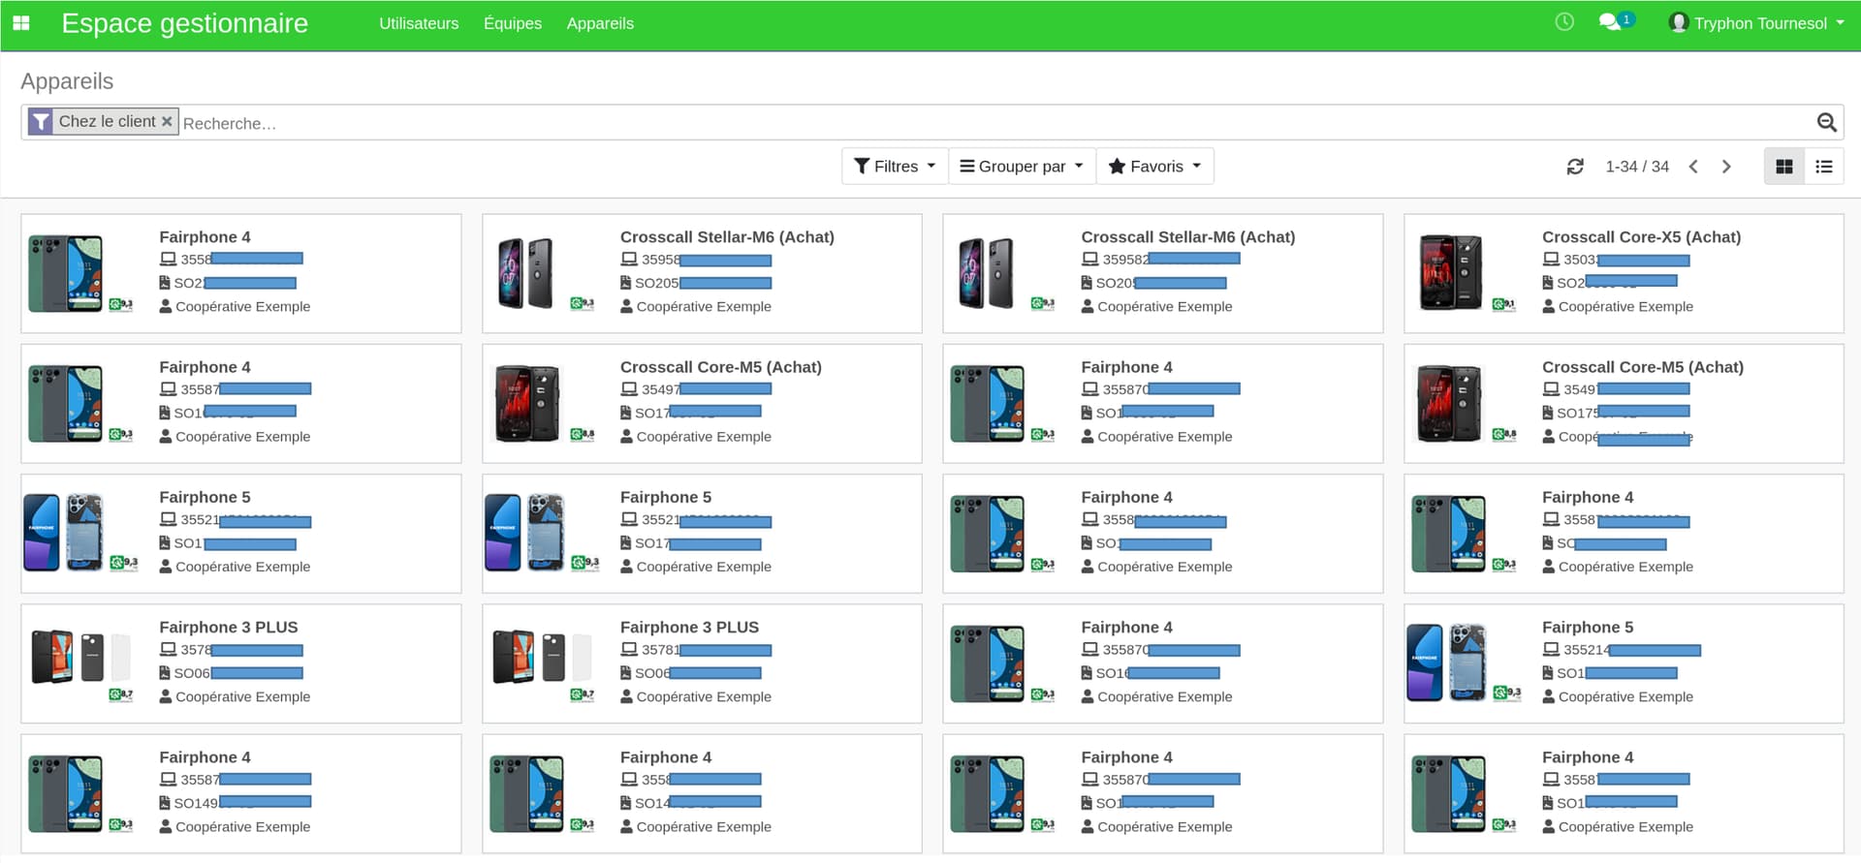Open the Favoris dropdown

[1154, 167]
